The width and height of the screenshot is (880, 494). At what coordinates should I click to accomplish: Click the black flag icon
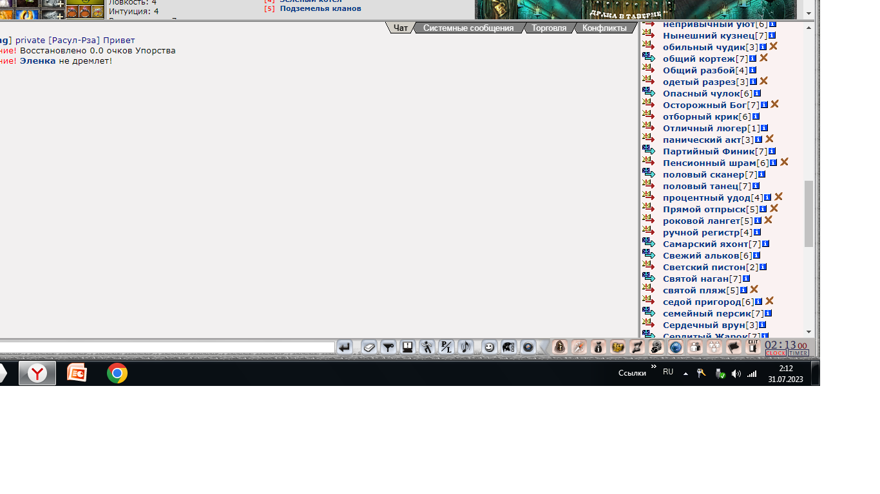point(734,347)
